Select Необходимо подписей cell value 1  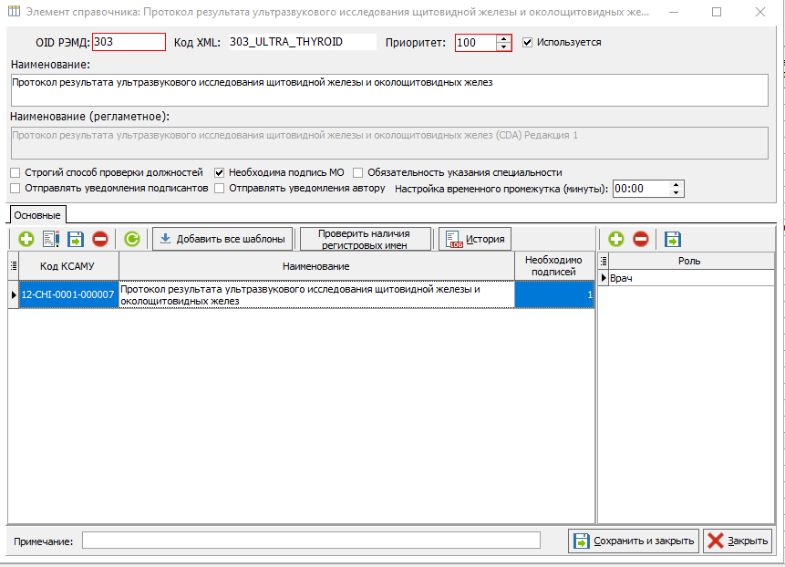tap(554, 294)
